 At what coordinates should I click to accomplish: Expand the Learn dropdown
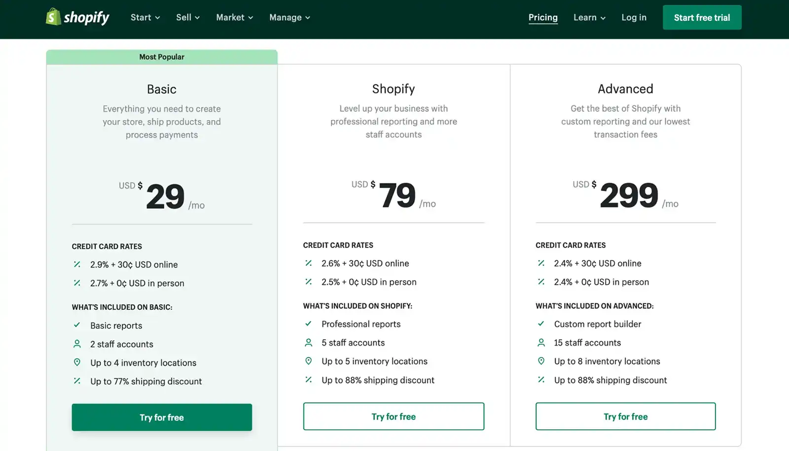click(x=589, y=17)
